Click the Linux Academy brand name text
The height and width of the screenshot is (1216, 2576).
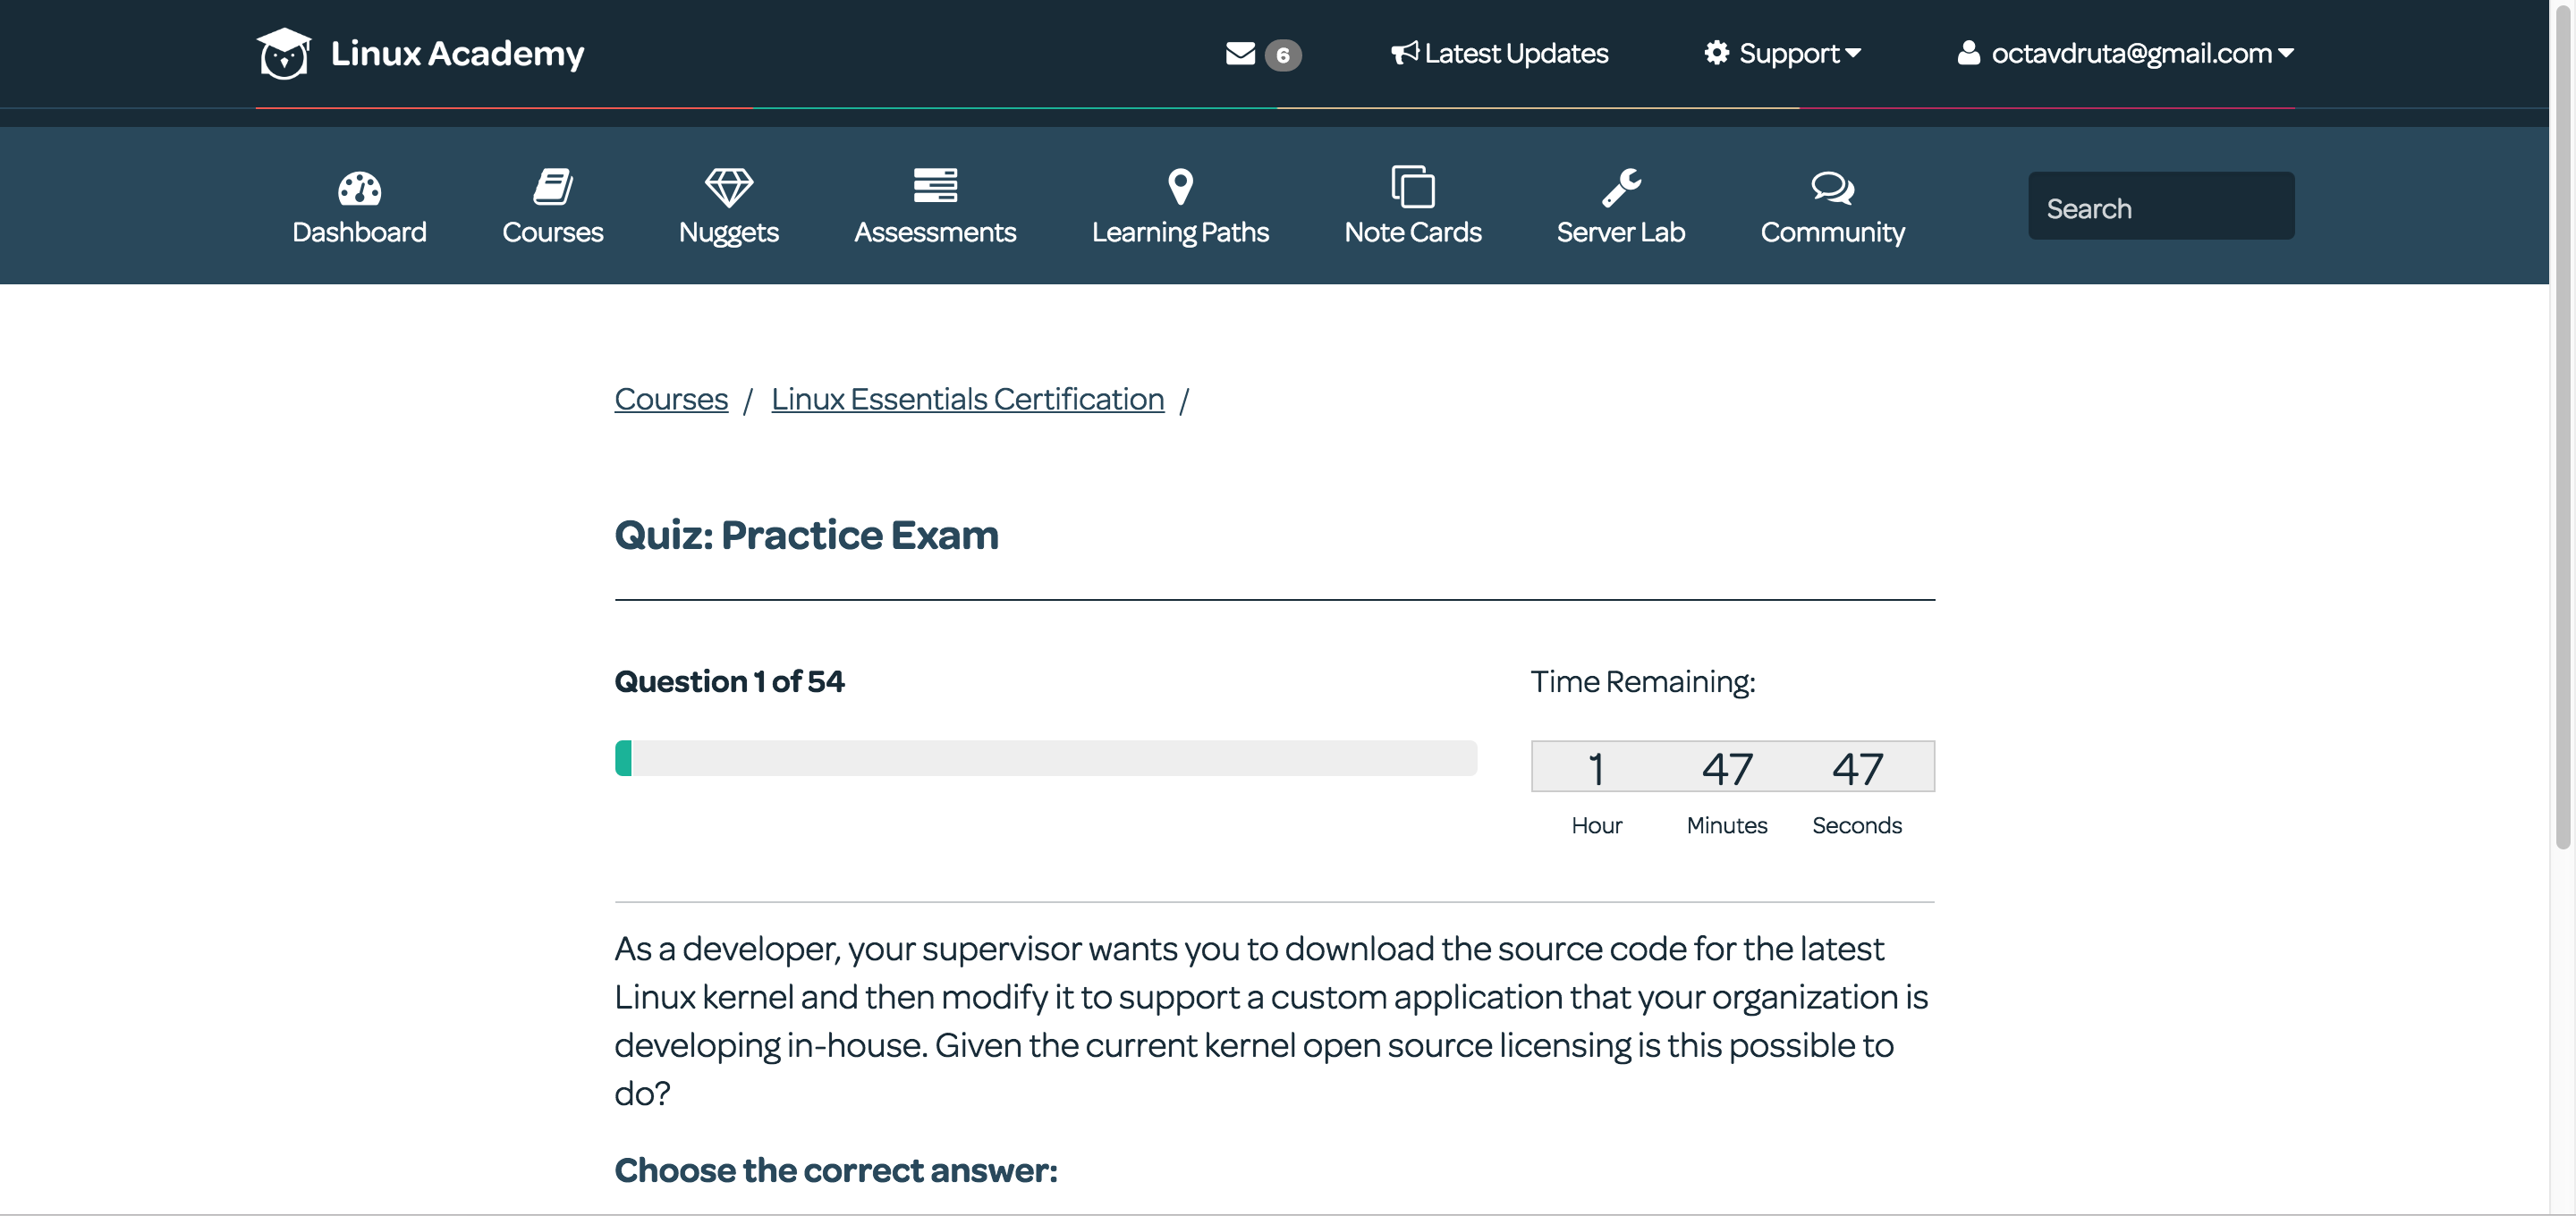tap(457, 54)
